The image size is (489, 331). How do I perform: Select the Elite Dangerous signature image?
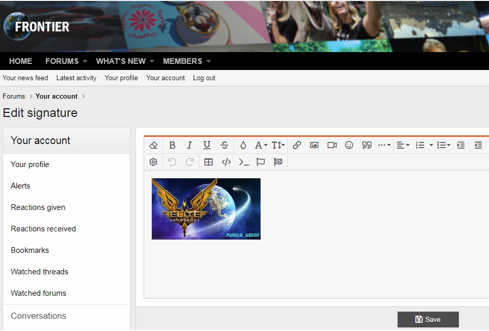point(206,209)
